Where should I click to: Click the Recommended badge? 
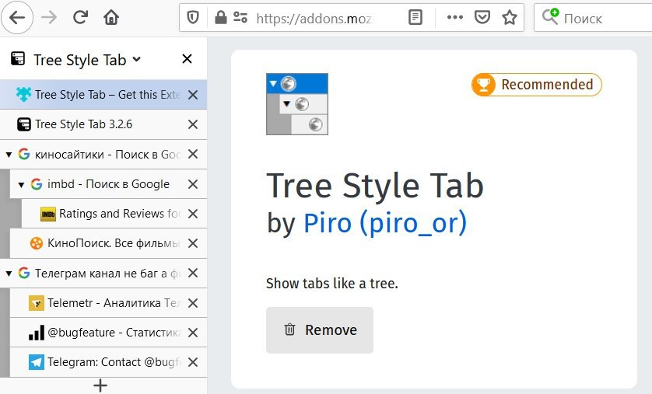pos(536,84)
